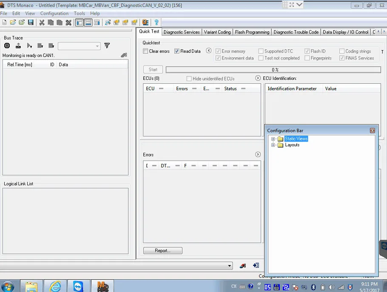
Task: Click the yellow Open folder toolbar icon
Action: pos(13,23)
